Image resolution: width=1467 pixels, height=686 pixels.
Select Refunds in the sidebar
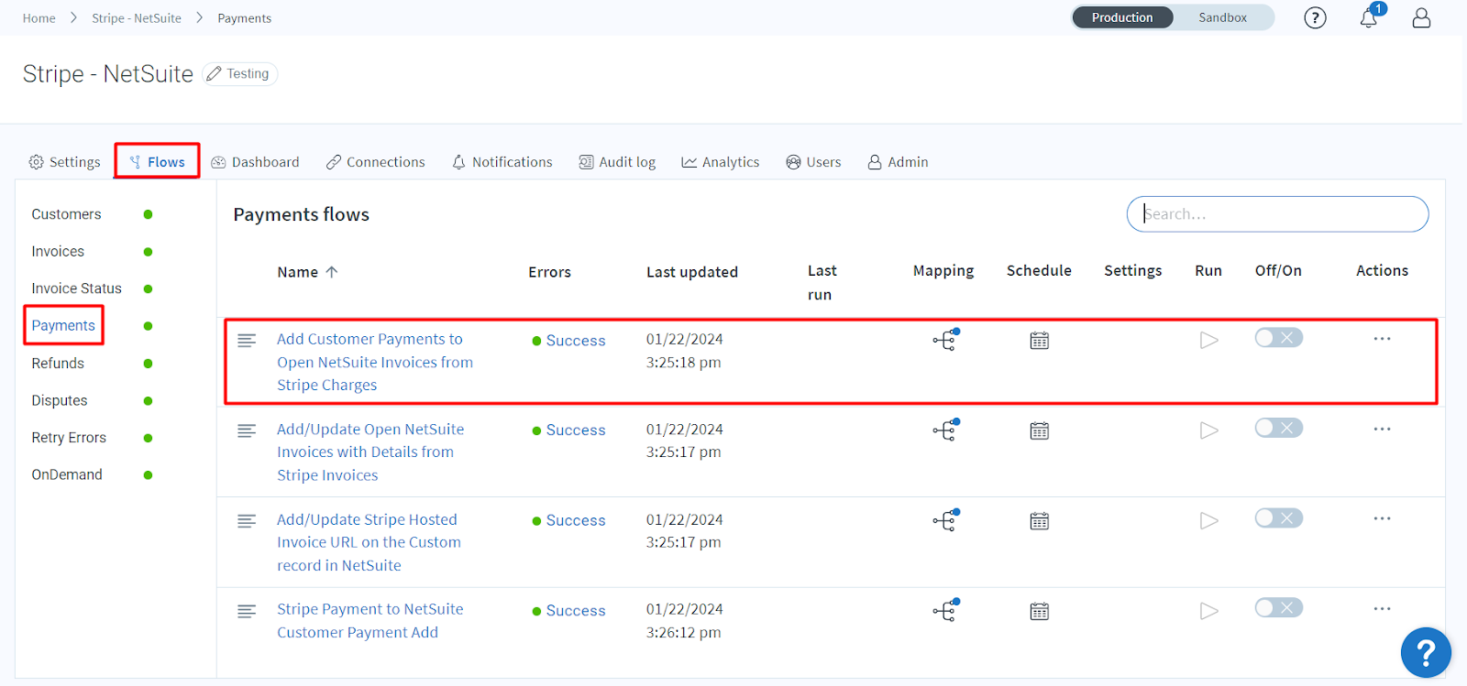(x=58, y=364)
